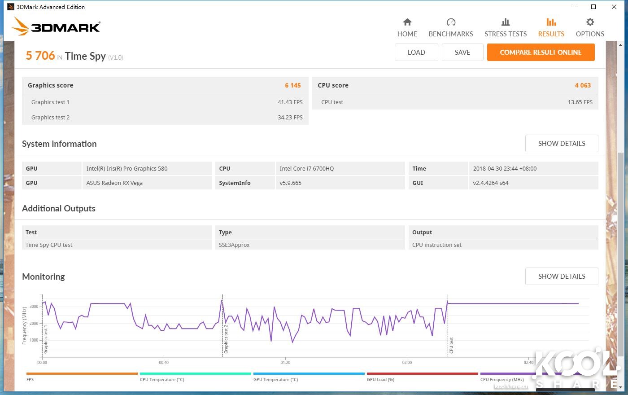
Task: Click the 3DMark title bar app icon
Action: coord(11,7)
